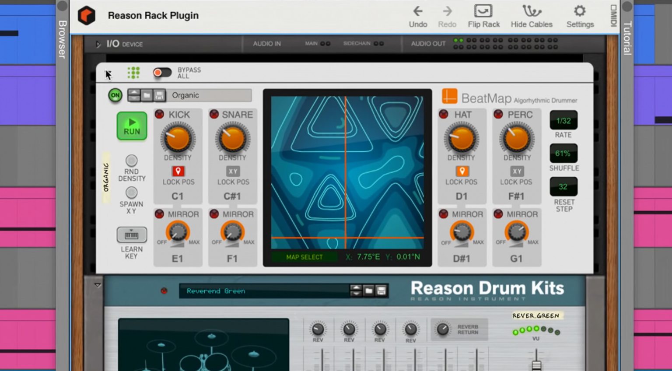The width and height of the screenshot is (672, 371).
Task: Enable LOCK POS for the Kick channel
Action: [178, 171]
